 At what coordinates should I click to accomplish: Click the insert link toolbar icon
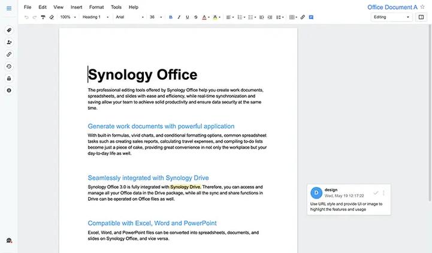click(303, 17)
